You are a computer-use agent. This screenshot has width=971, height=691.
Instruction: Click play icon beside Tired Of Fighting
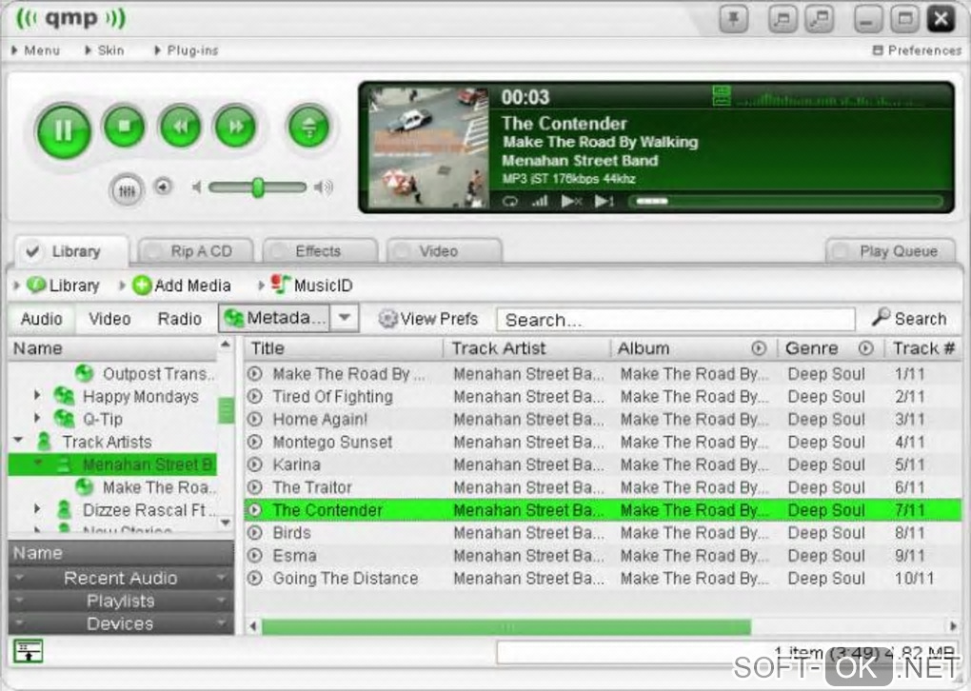(x=254, y=396)
